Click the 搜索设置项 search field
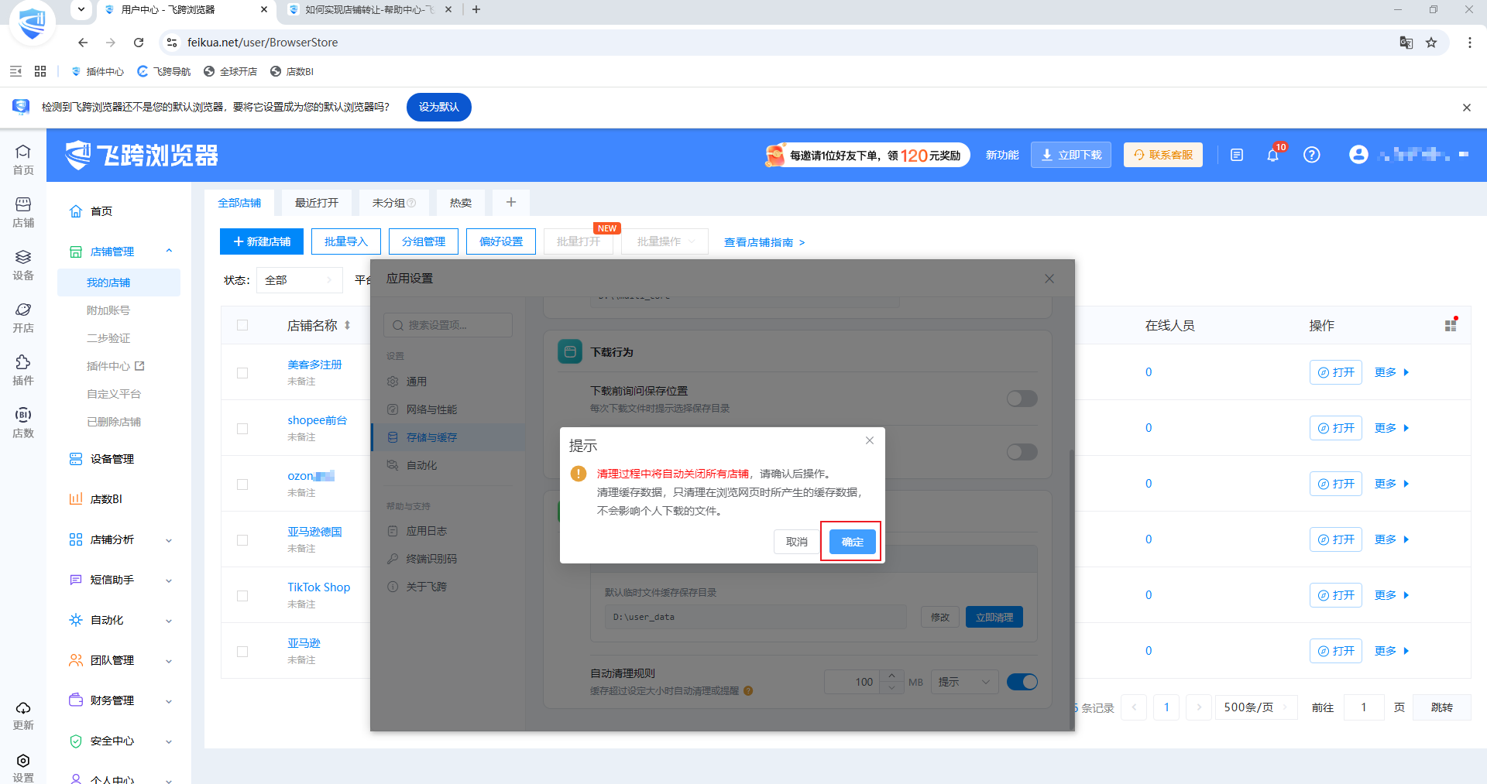 [x=448, y=325]
